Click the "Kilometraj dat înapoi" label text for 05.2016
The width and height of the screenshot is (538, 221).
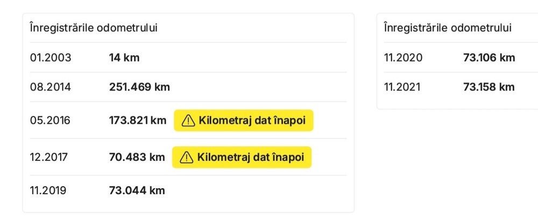(252, 121)
